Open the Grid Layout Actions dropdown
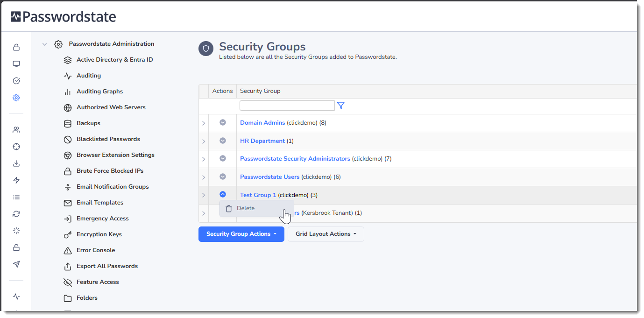Image resolution: width=644 pixels, height=318 pixels. [x=326, y=234]
